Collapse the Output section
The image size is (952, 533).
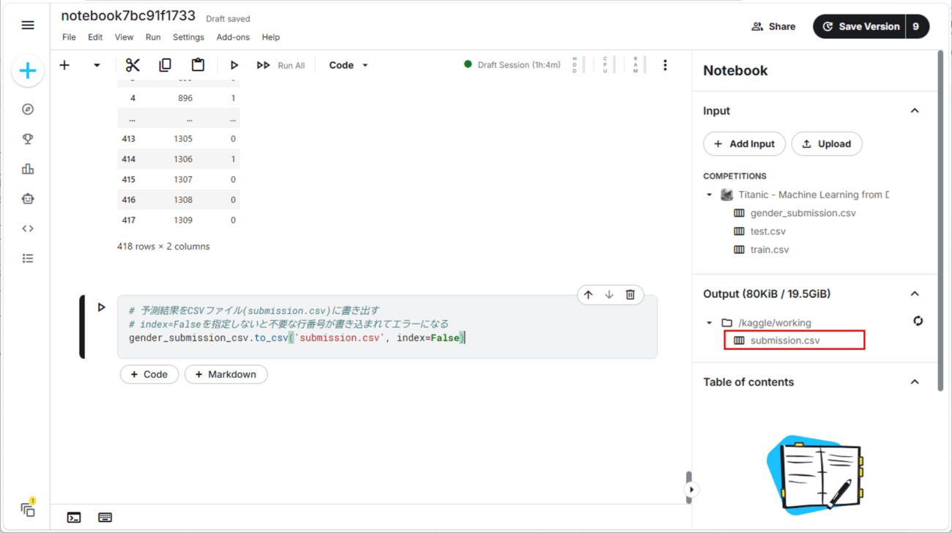915,294
